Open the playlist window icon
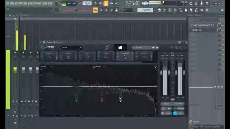 tap(159, 10)
